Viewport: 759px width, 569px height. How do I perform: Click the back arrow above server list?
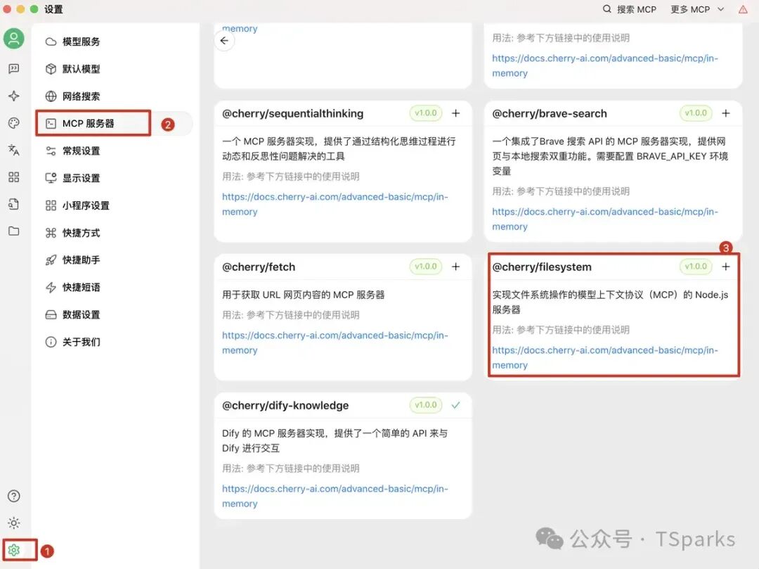tap(224, 41)
